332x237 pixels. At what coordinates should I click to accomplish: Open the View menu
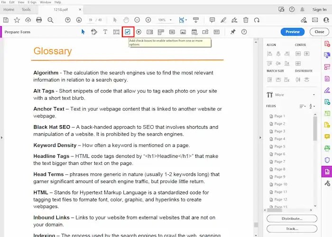coord(21,2)
